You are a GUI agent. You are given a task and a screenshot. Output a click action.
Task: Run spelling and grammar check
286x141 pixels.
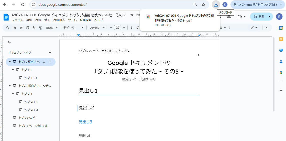coord(34,28)
